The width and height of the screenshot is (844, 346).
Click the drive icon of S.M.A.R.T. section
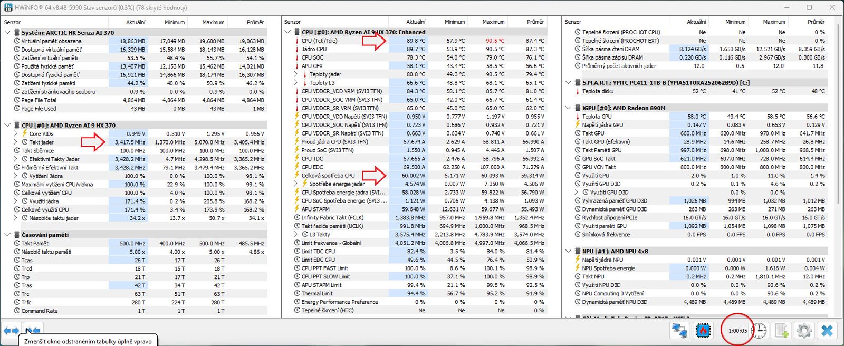coord(577,83)
